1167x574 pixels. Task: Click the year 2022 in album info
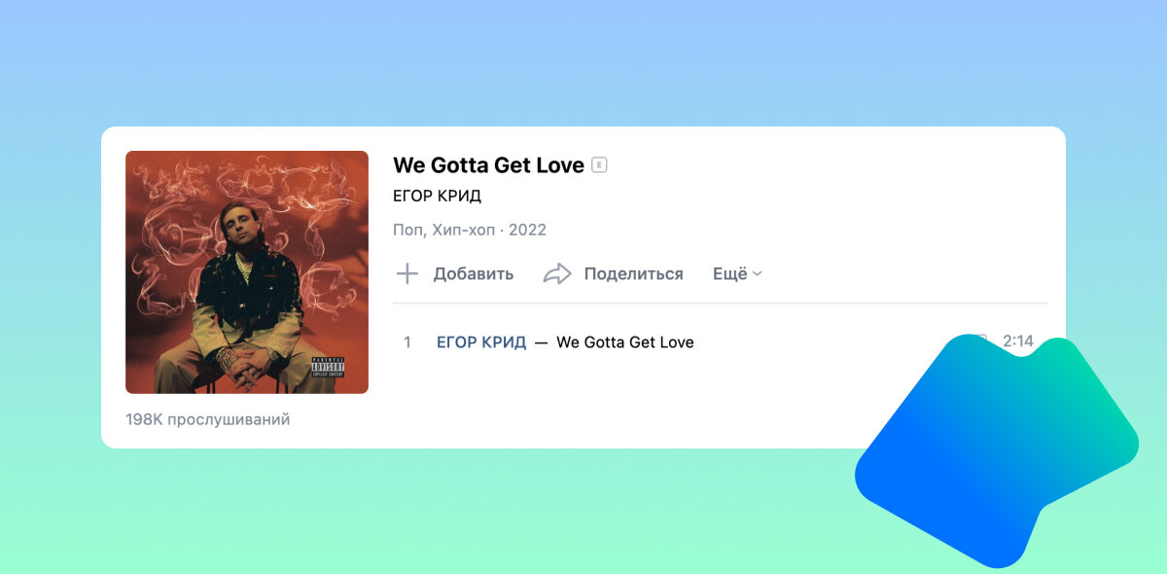[x=528, y=231]
